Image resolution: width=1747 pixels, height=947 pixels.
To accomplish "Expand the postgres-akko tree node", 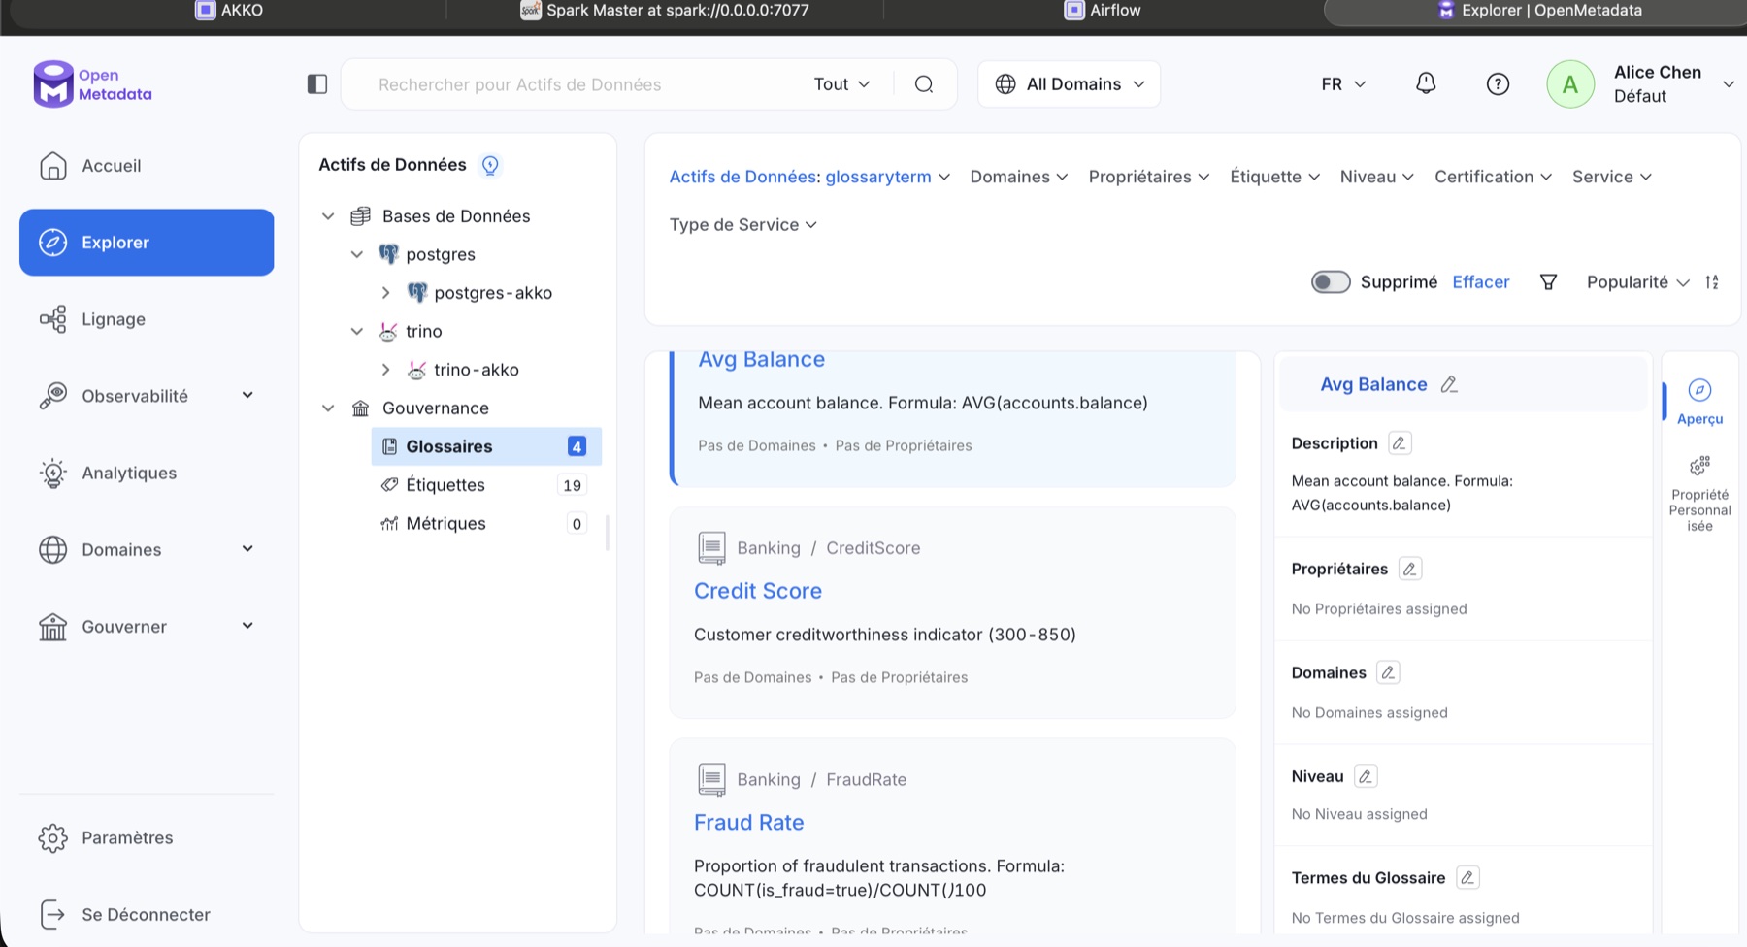I will [385, 293].
